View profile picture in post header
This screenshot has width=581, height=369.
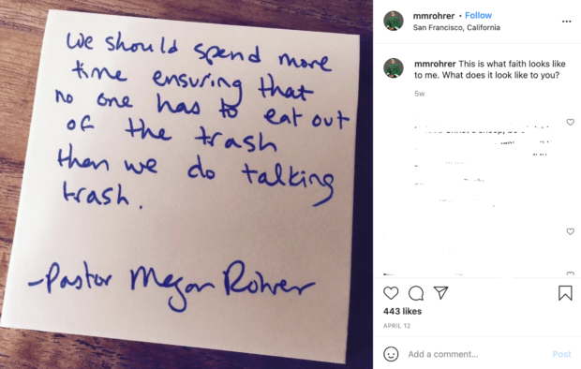coord(394,22)
